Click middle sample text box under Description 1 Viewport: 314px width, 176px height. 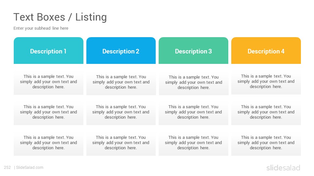click(x=48, y=112)
